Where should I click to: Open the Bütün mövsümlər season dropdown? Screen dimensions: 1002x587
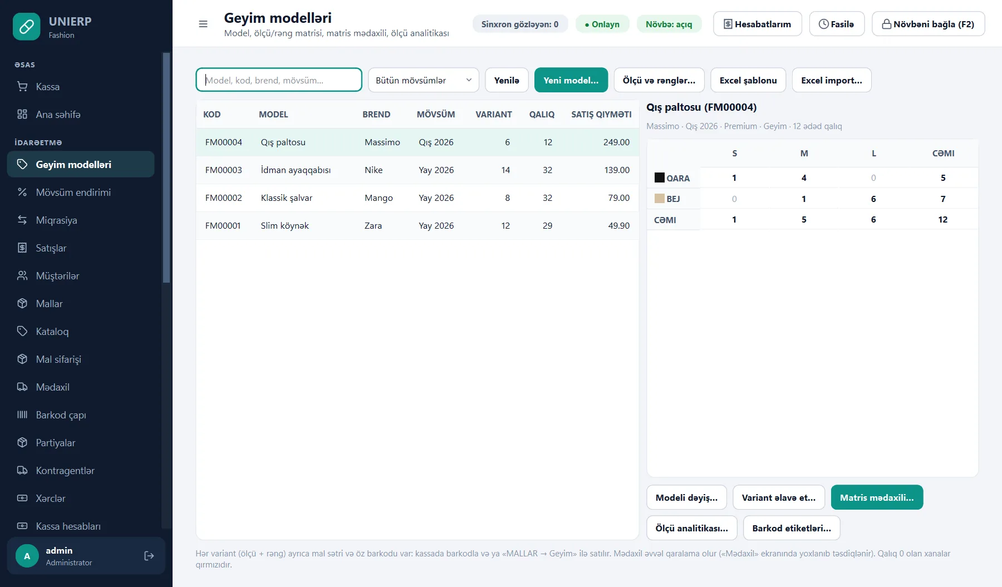tap(424, 80)
